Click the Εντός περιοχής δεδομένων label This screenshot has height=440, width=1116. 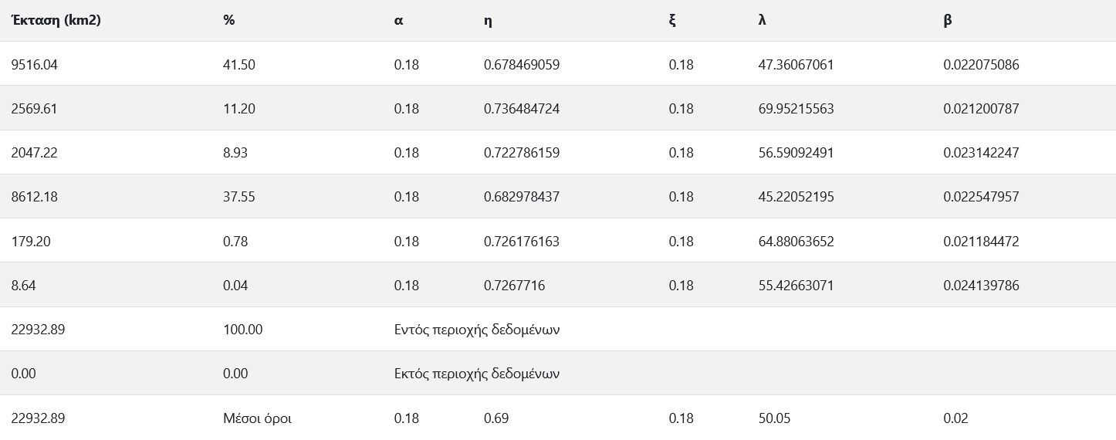(476, 330)
